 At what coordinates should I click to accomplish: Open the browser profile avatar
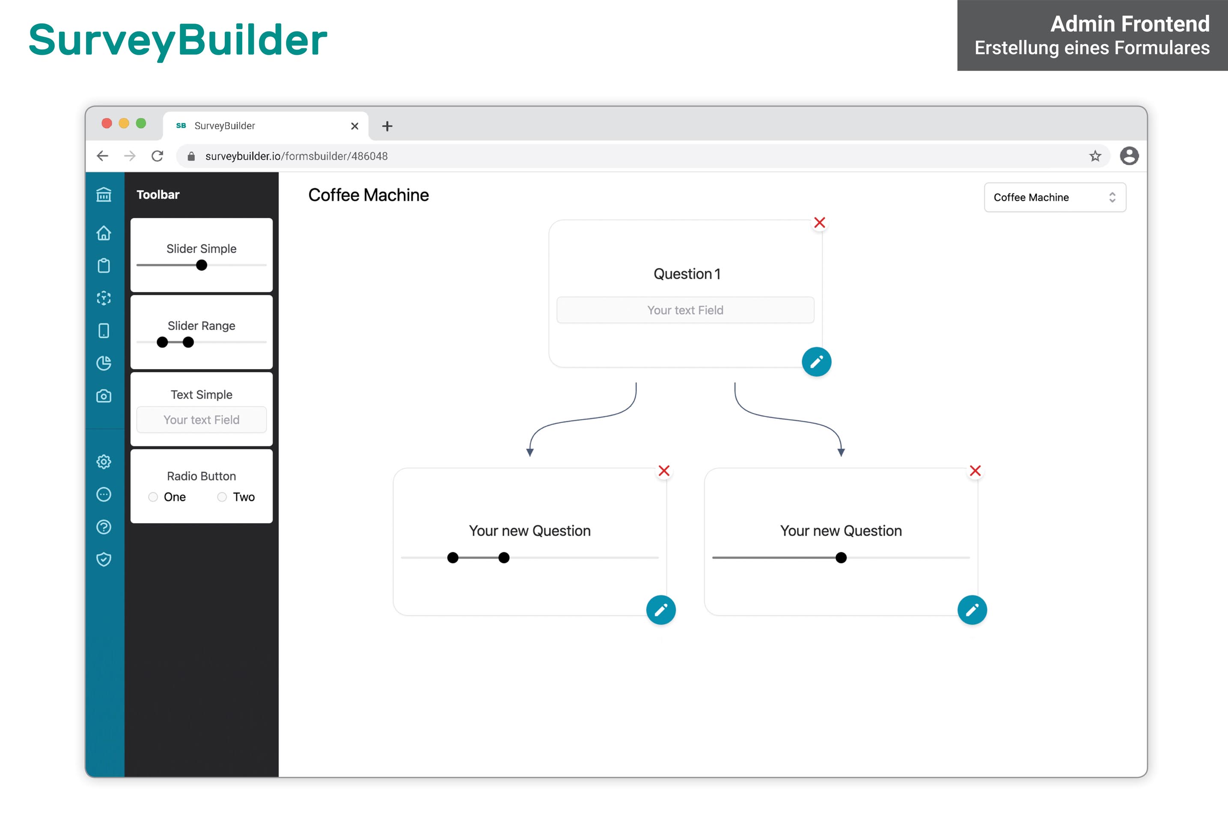(1130, 156)
